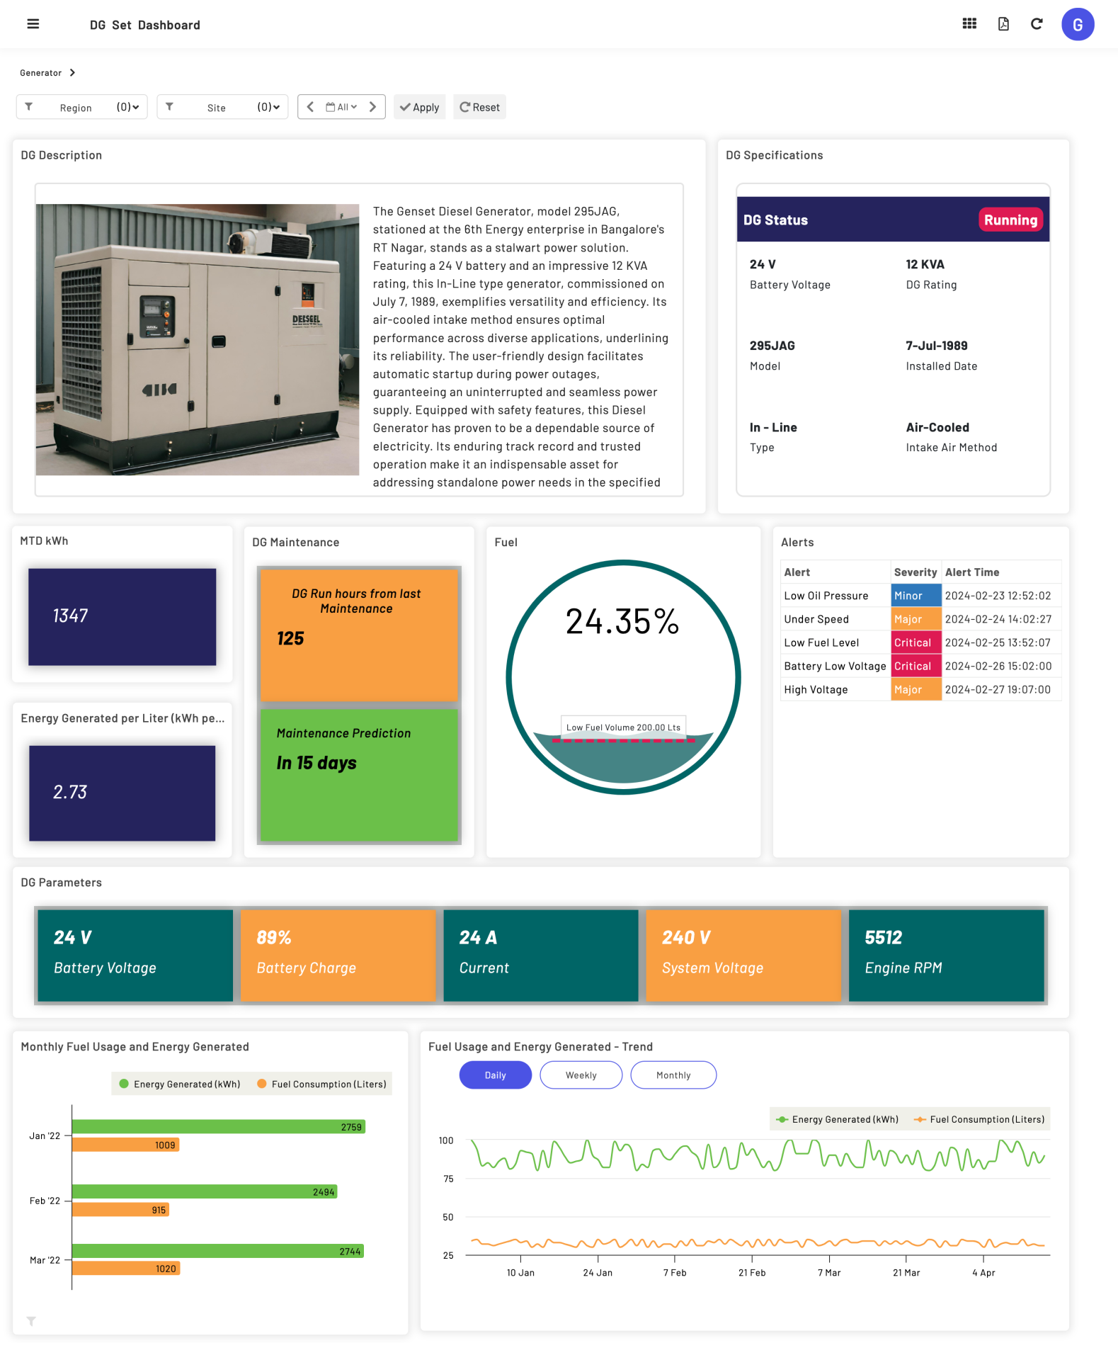
Task: Click Critical severity for Low Fuel Level
Action: point(916,642)
